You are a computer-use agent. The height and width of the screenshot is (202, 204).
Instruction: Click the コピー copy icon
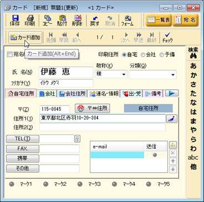48,21
